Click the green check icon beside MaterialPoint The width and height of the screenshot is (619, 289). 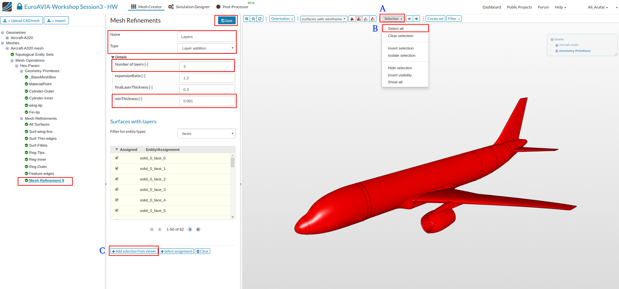pos(26,84)
